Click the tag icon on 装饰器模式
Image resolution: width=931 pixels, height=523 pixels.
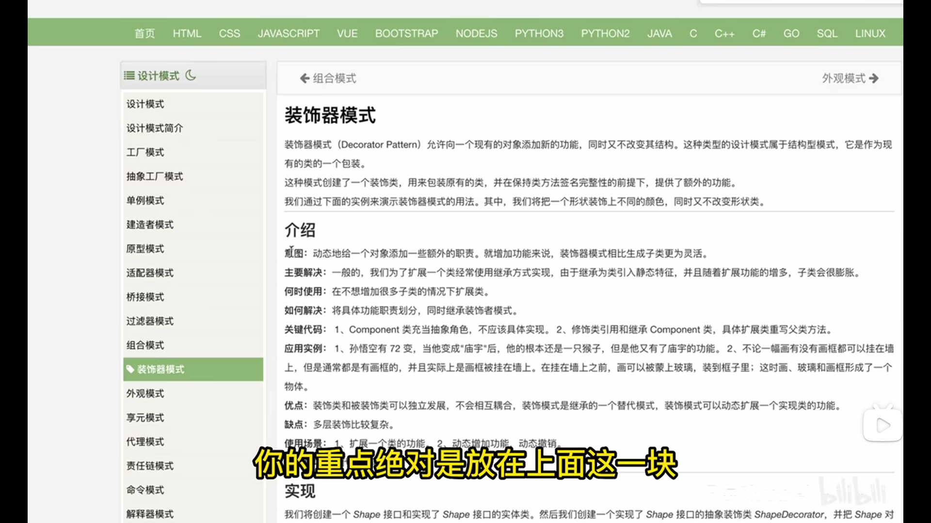coord(130,369)
